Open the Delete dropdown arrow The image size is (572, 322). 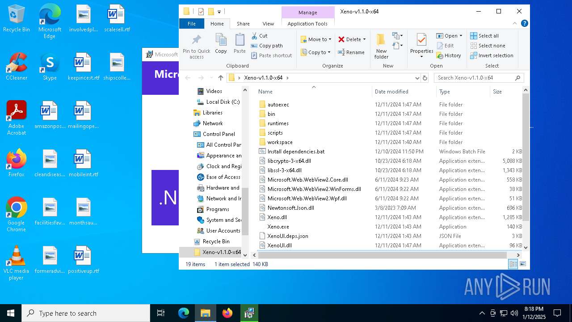(364, 39)
